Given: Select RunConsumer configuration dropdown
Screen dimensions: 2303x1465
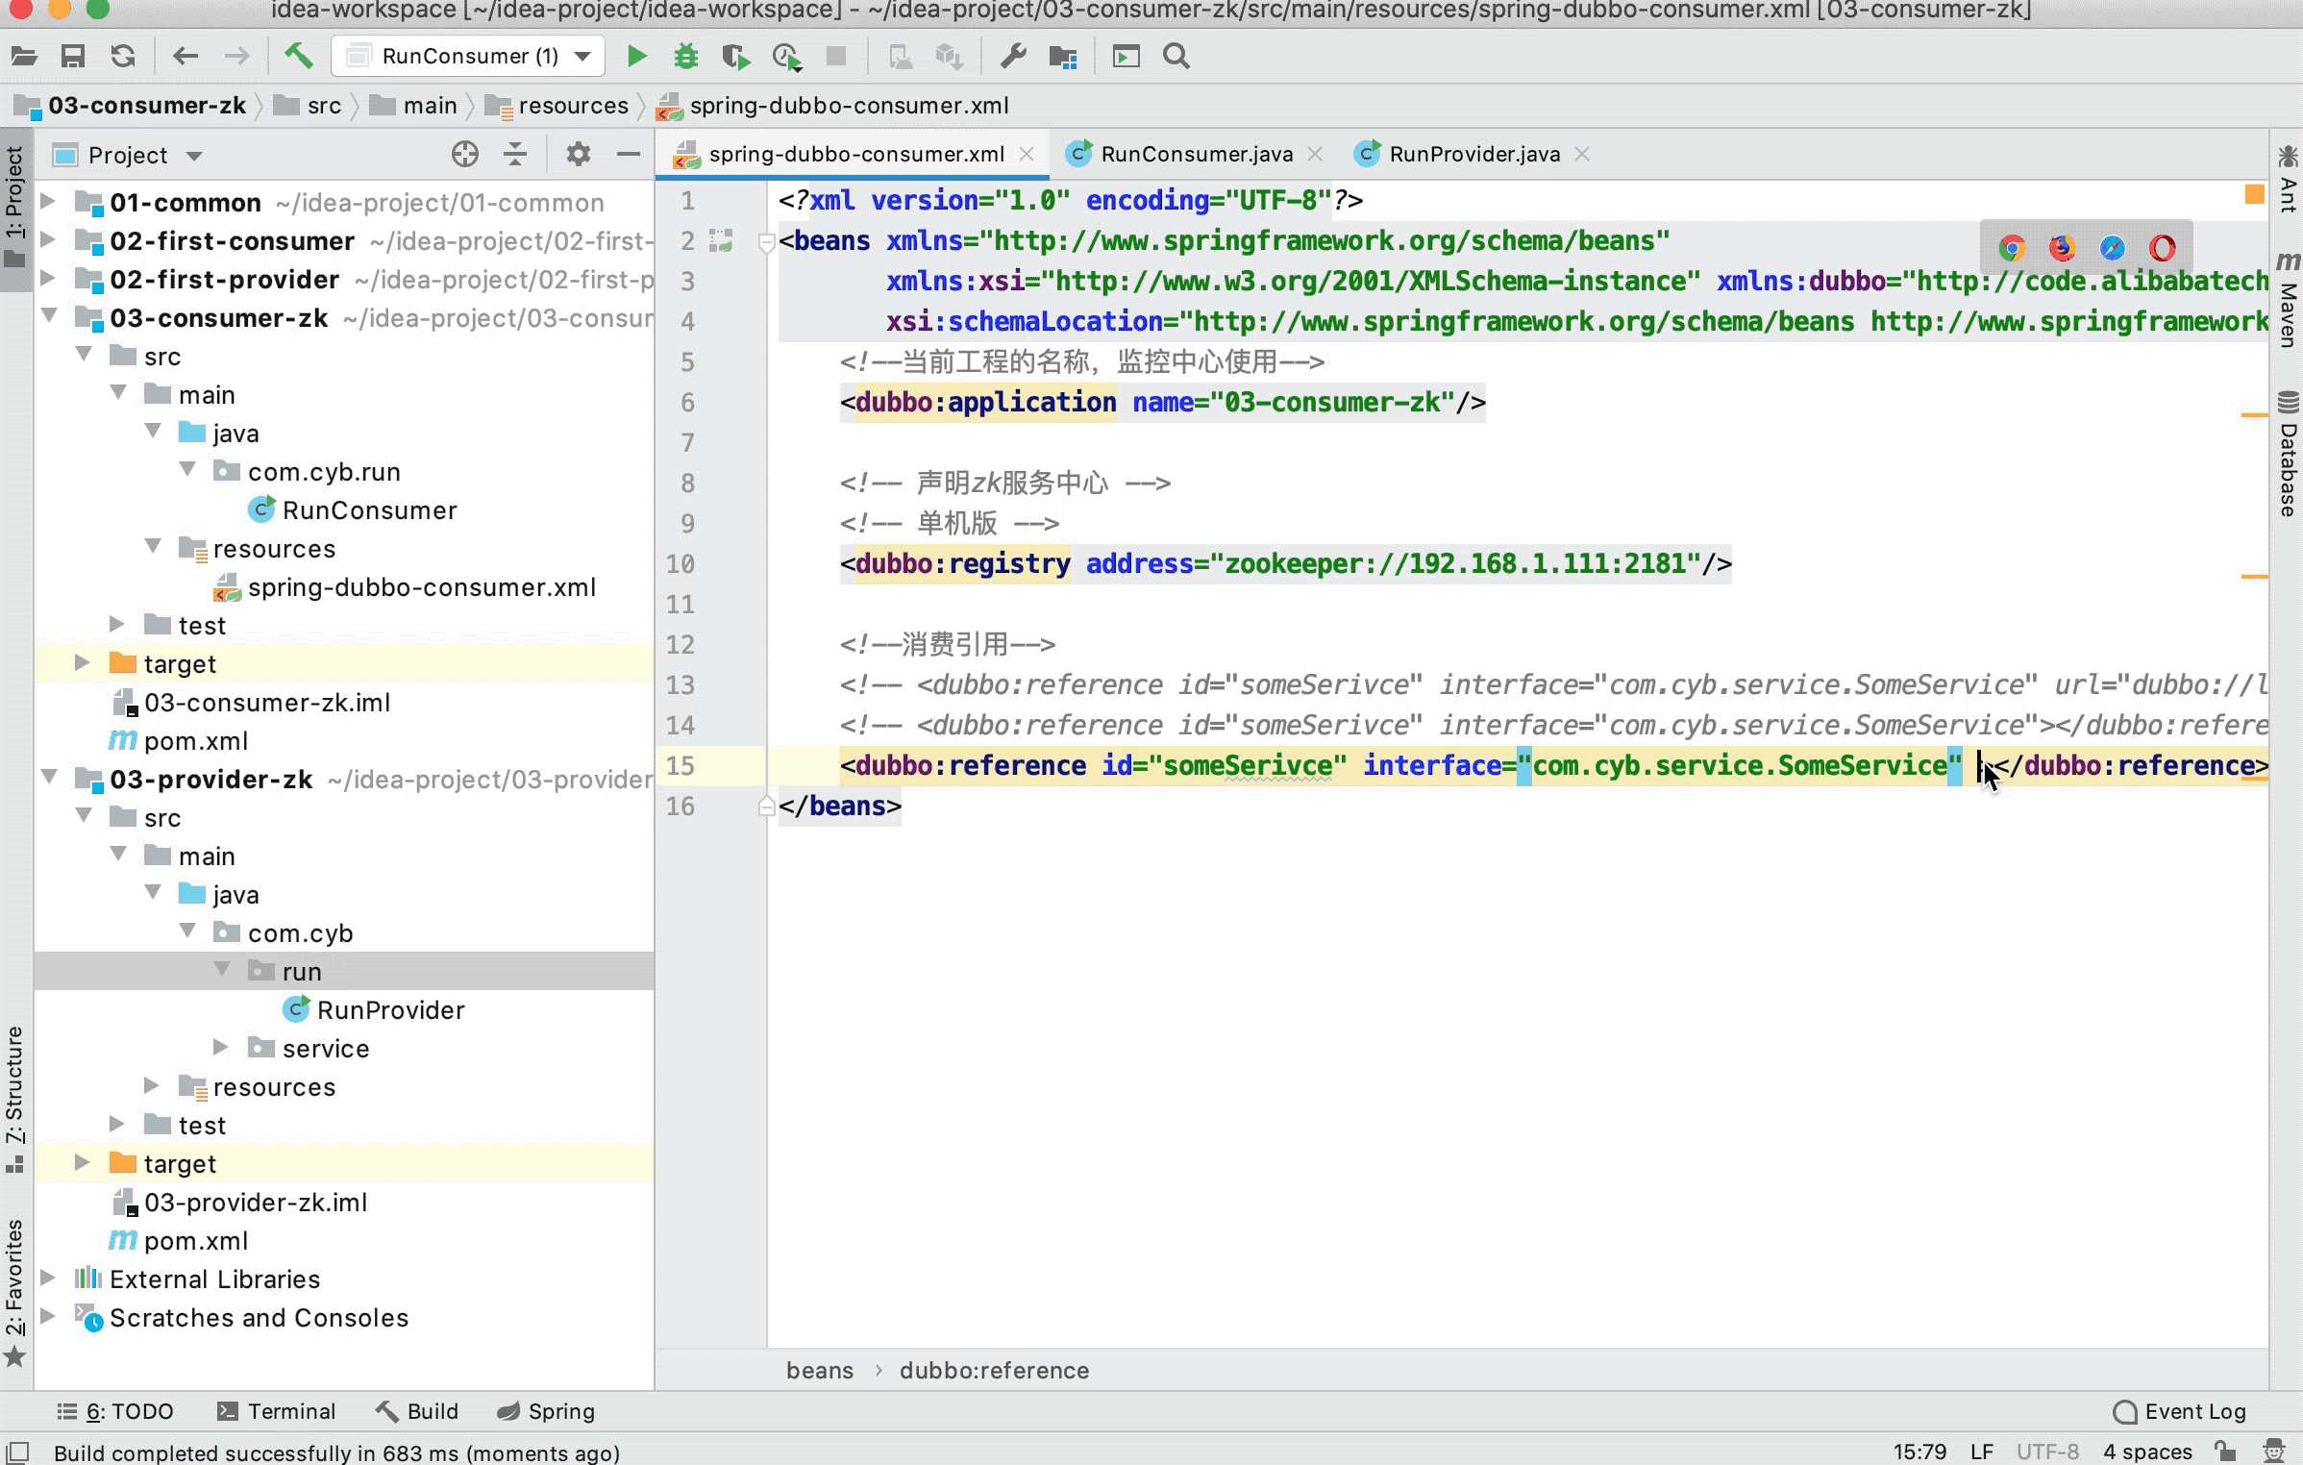Looking at the screenshot, I should [470, 57].
